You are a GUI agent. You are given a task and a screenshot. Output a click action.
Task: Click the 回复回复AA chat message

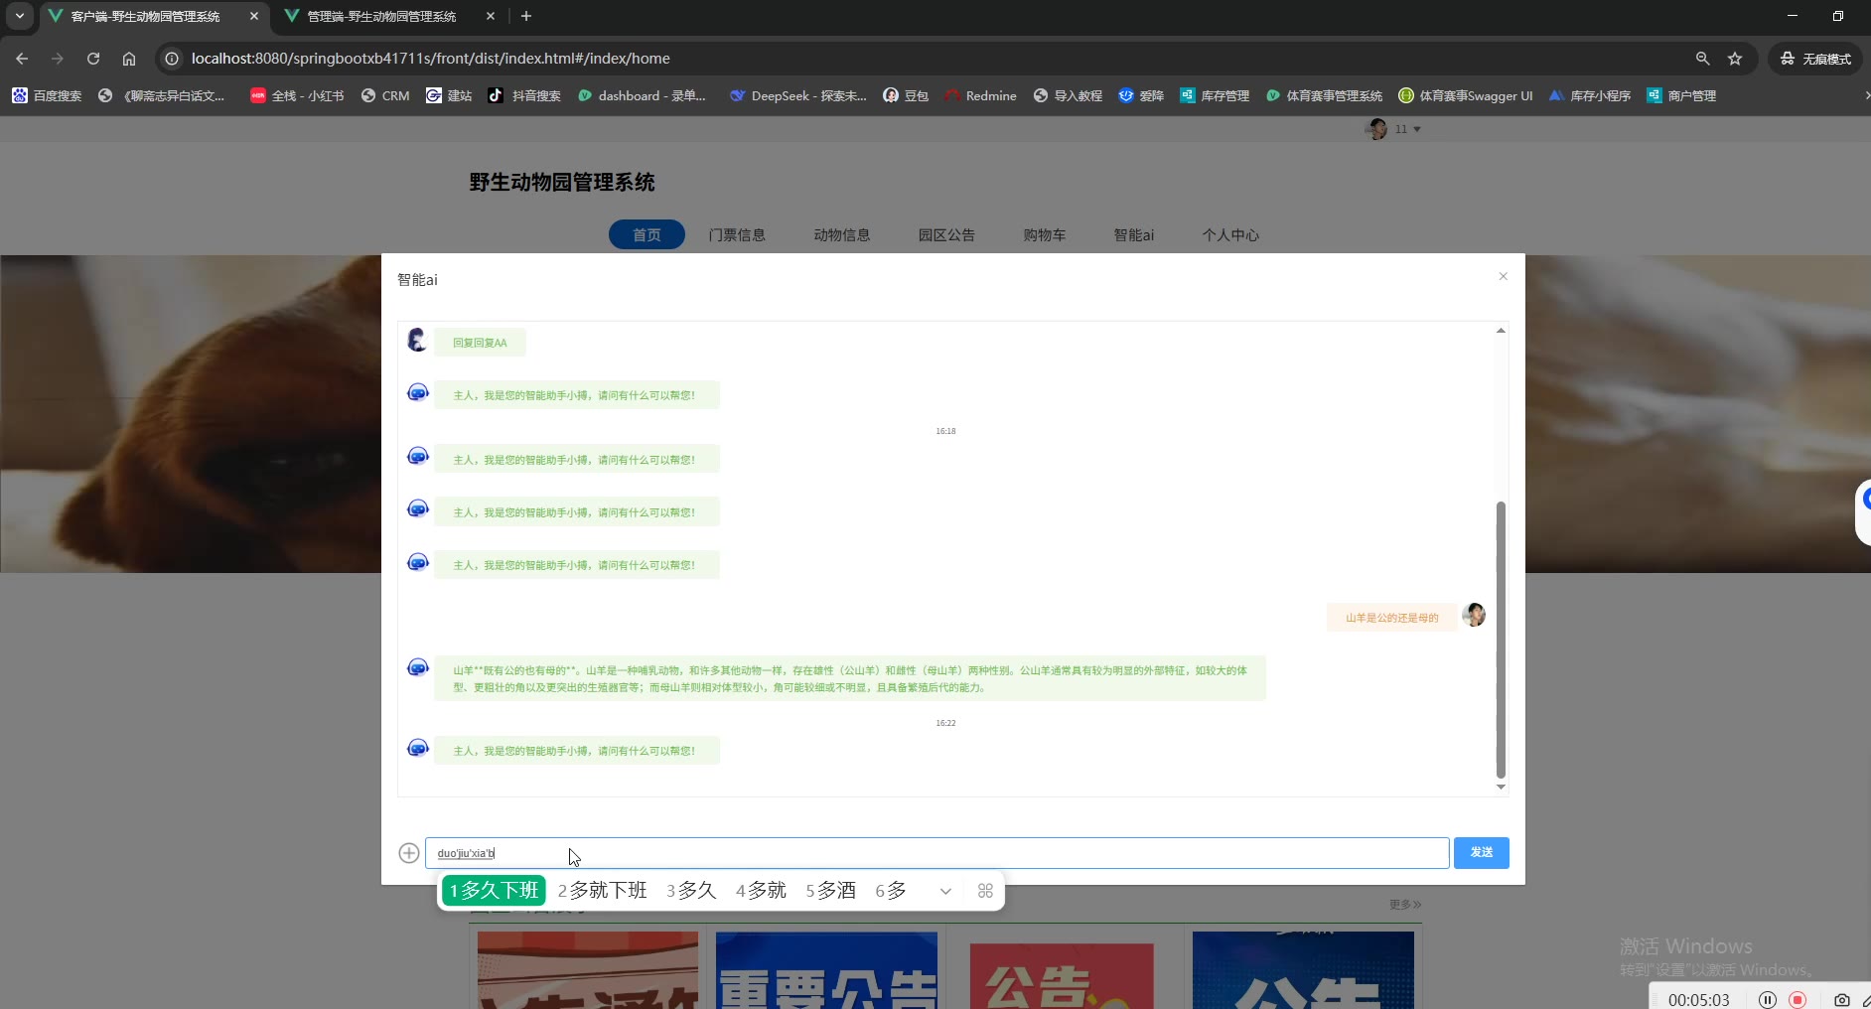(480, 343)
